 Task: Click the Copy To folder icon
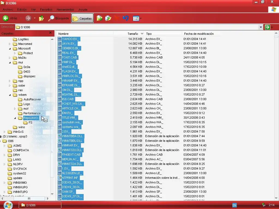click(108, 18)
